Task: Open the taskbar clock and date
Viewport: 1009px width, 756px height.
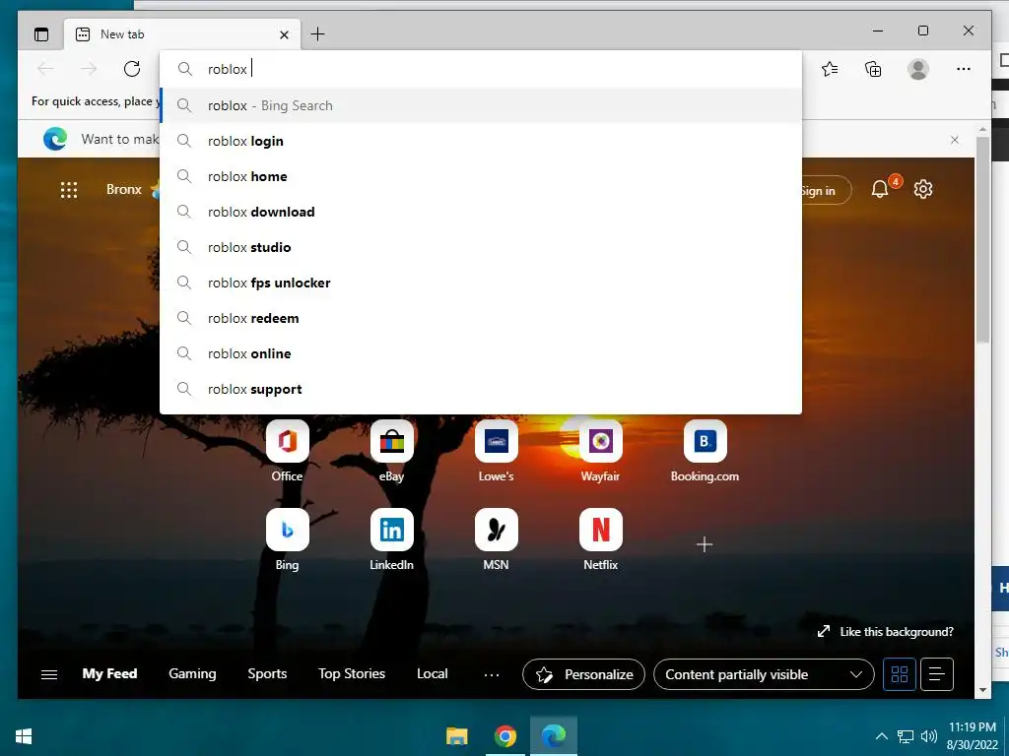Action: pyautogui.click(x=973, y=736)
